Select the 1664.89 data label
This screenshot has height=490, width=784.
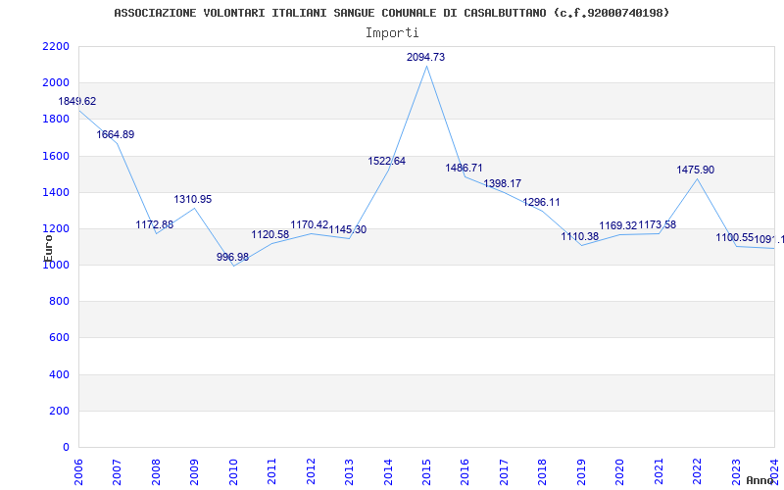(x=116, y=134)
